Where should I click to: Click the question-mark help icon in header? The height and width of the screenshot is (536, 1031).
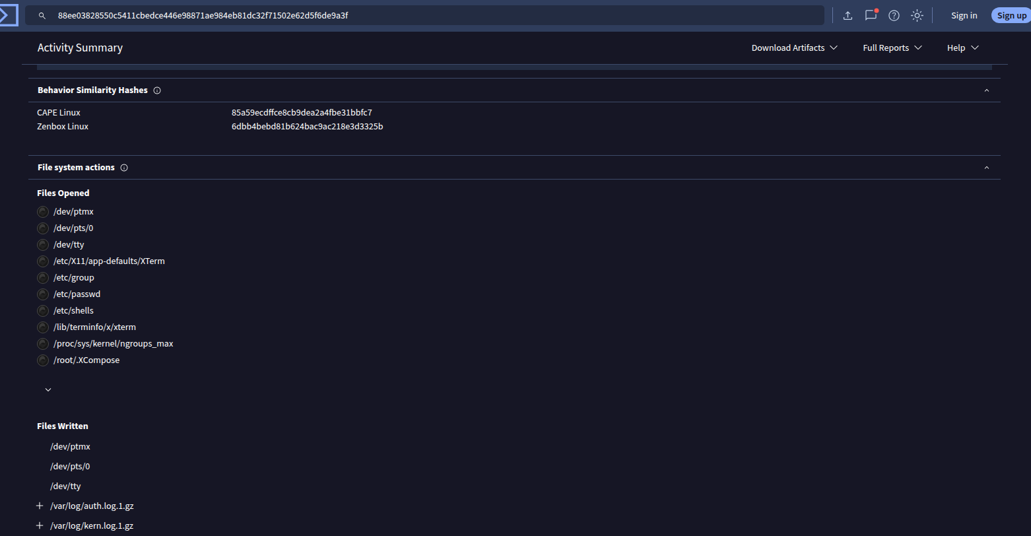[x=894, y=15]
